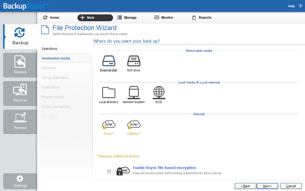Click the 'Requires additional license' note
305x191 pixels.
(x=118, y=156)
